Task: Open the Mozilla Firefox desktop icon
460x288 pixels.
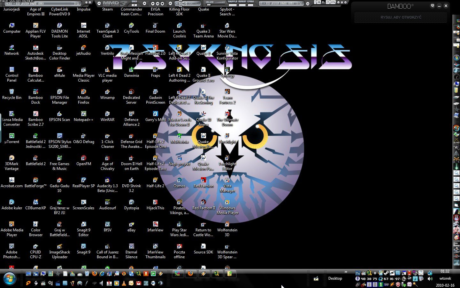Action: (83, 97)
